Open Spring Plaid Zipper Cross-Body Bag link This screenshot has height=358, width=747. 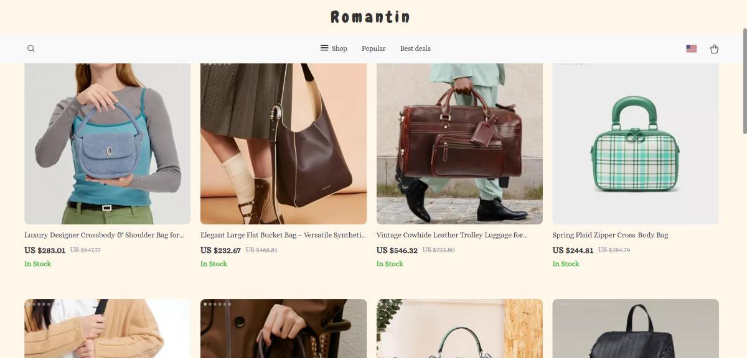[x=610, y=235]
